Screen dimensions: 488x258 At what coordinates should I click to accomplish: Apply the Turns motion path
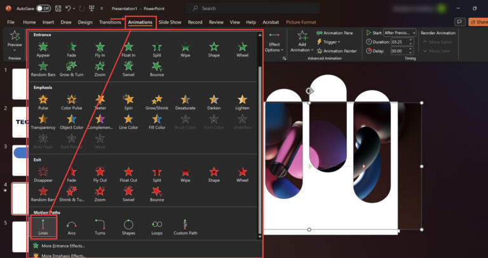[100, 227]
